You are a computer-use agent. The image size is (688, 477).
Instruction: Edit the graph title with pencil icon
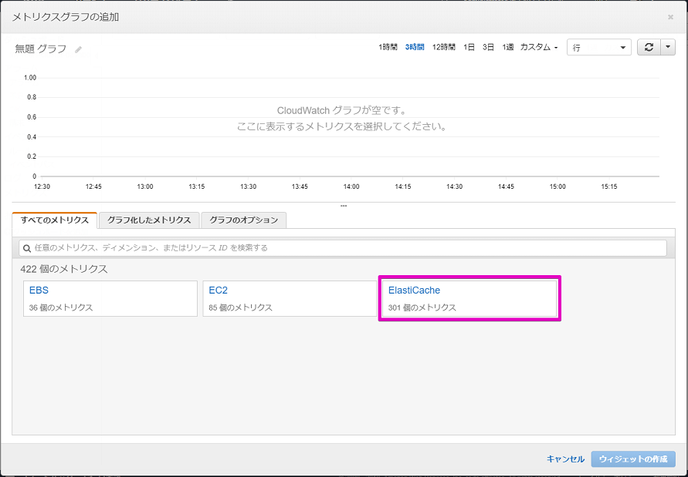click(x=78, y=49)
